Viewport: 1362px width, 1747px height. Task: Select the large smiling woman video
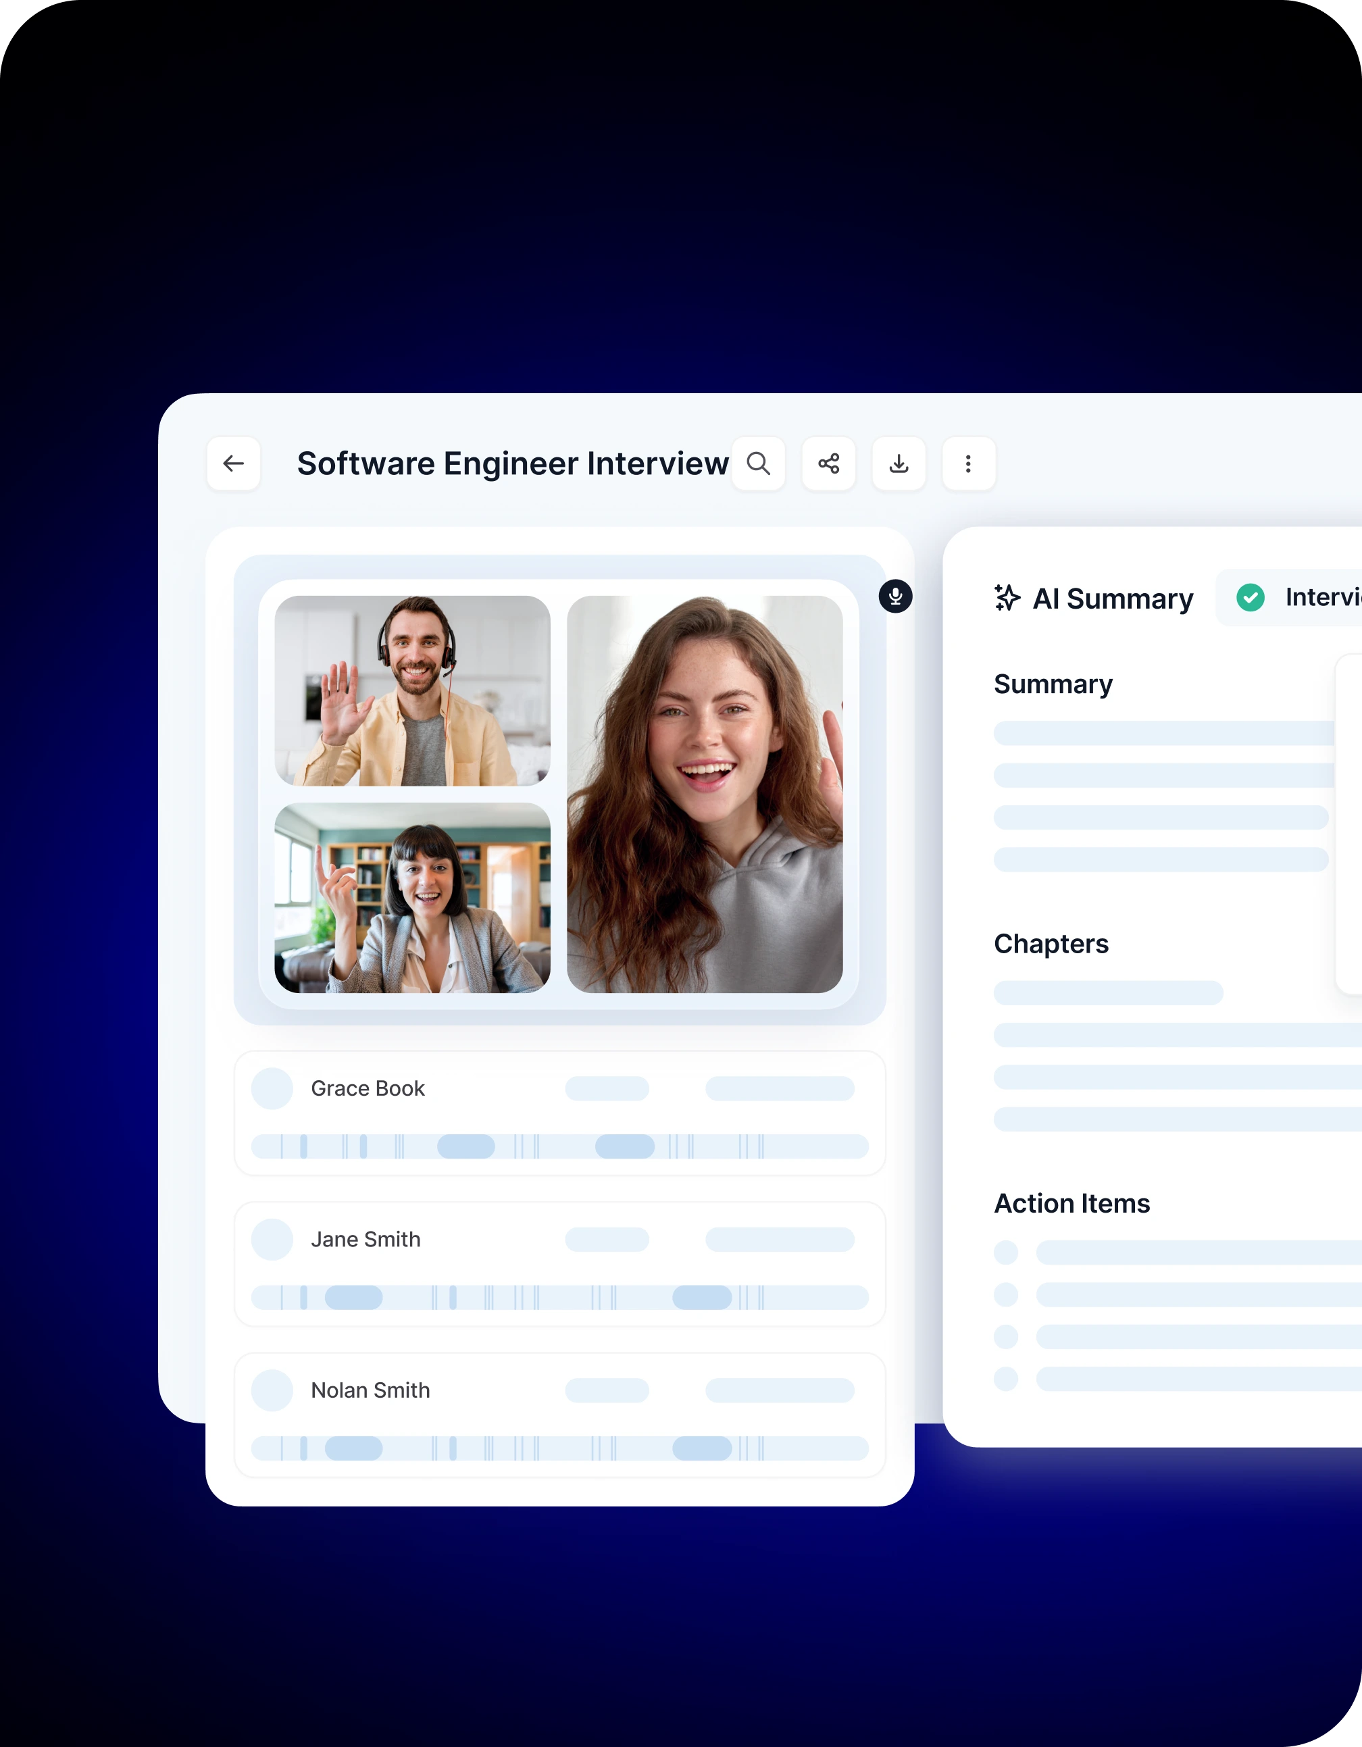click(x=704, y=794)
